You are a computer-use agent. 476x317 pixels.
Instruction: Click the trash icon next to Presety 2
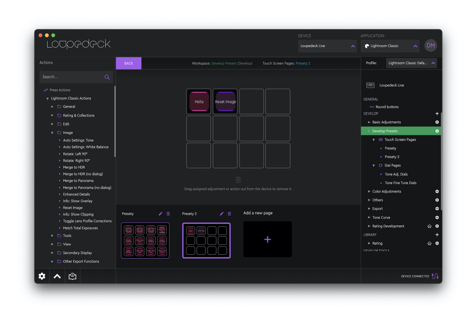click(x=229, y=214)
